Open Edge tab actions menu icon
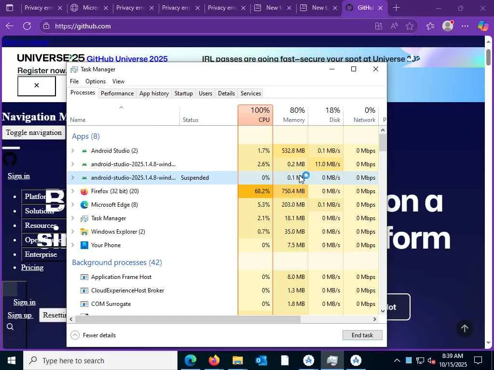494x370 pixels. click(x=10, y=8)
